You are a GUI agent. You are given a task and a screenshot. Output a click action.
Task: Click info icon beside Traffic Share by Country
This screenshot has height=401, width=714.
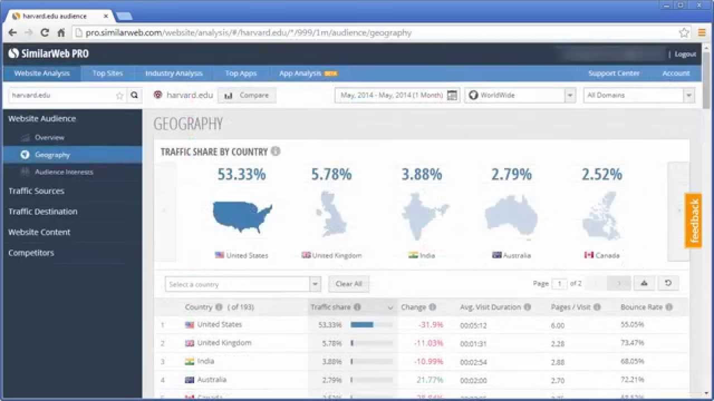pyautogui.click(x=276, y=151)
